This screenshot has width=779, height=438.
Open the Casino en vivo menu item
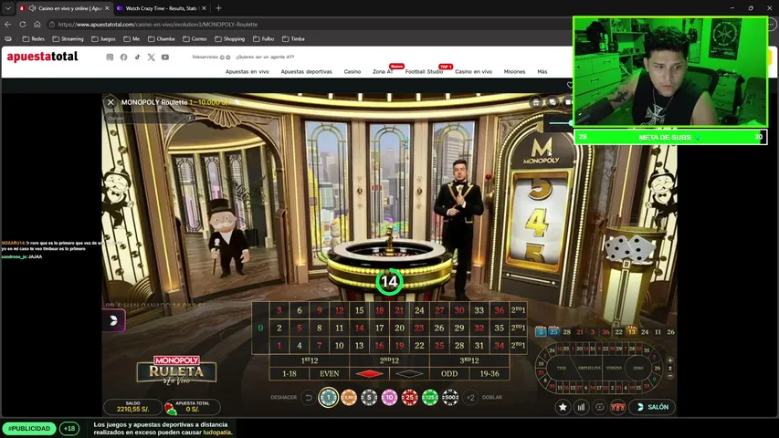[473, 71]
